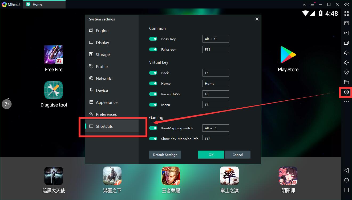This screenshot has width=352, height=200.
Task: Click the Boss-Key shortcut field
Action: [x=216, y=39]
